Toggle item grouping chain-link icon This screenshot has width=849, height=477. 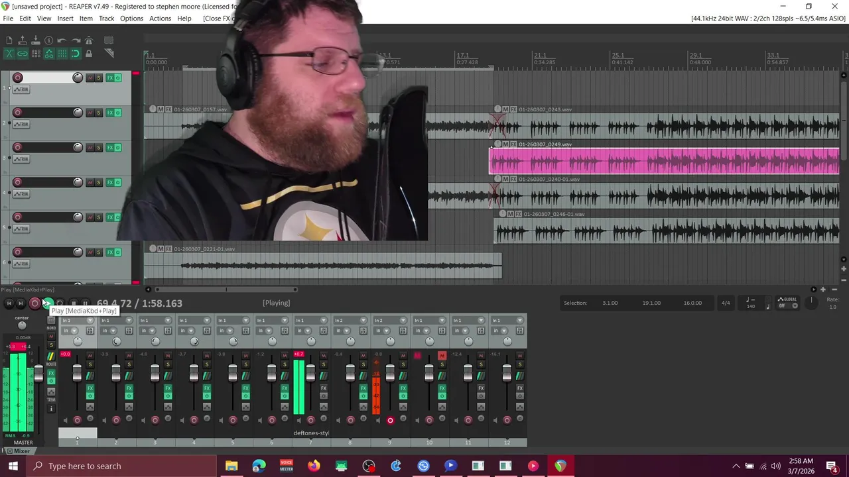[23, 54]
